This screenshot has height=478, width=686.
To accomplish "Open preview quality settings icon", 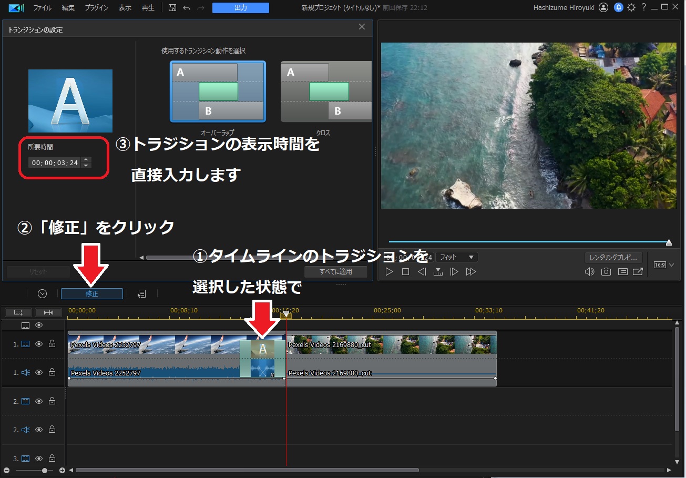I will [622, 272].
